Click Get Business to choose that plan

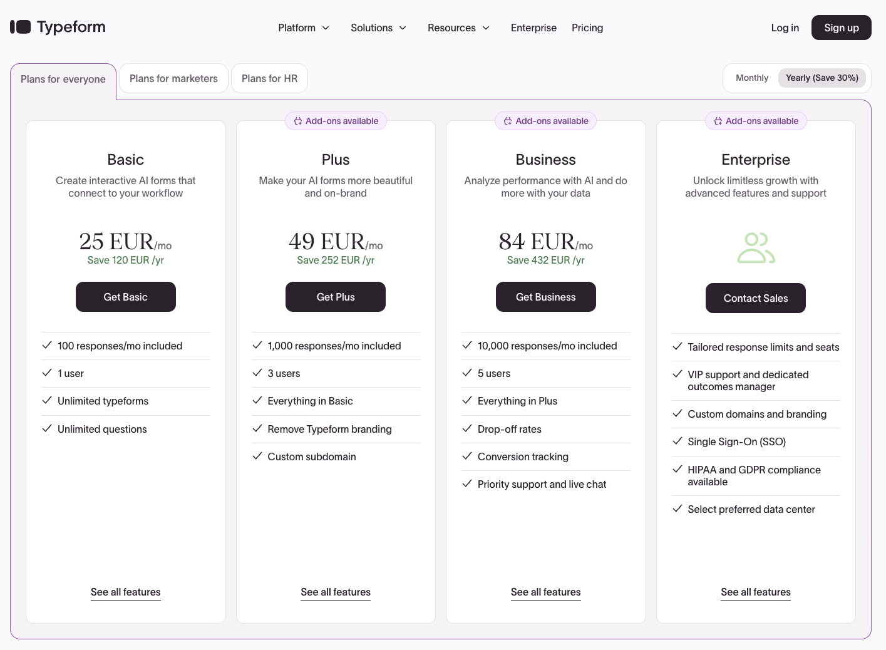(x=545, y=296)
